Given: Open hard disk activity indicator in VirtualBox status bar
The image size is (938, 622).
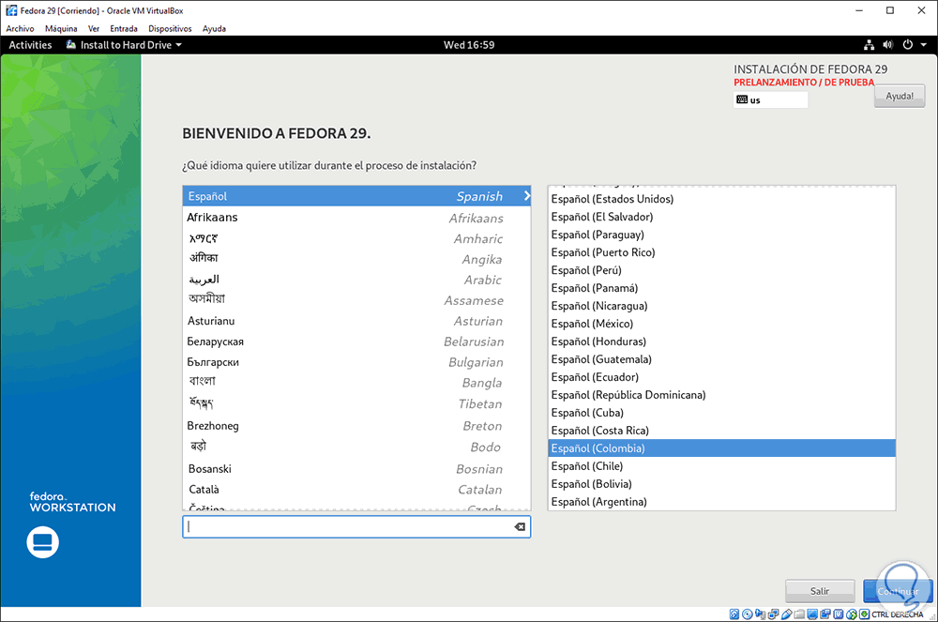Looking at the screenshot, I should click(x=734, y=614).
